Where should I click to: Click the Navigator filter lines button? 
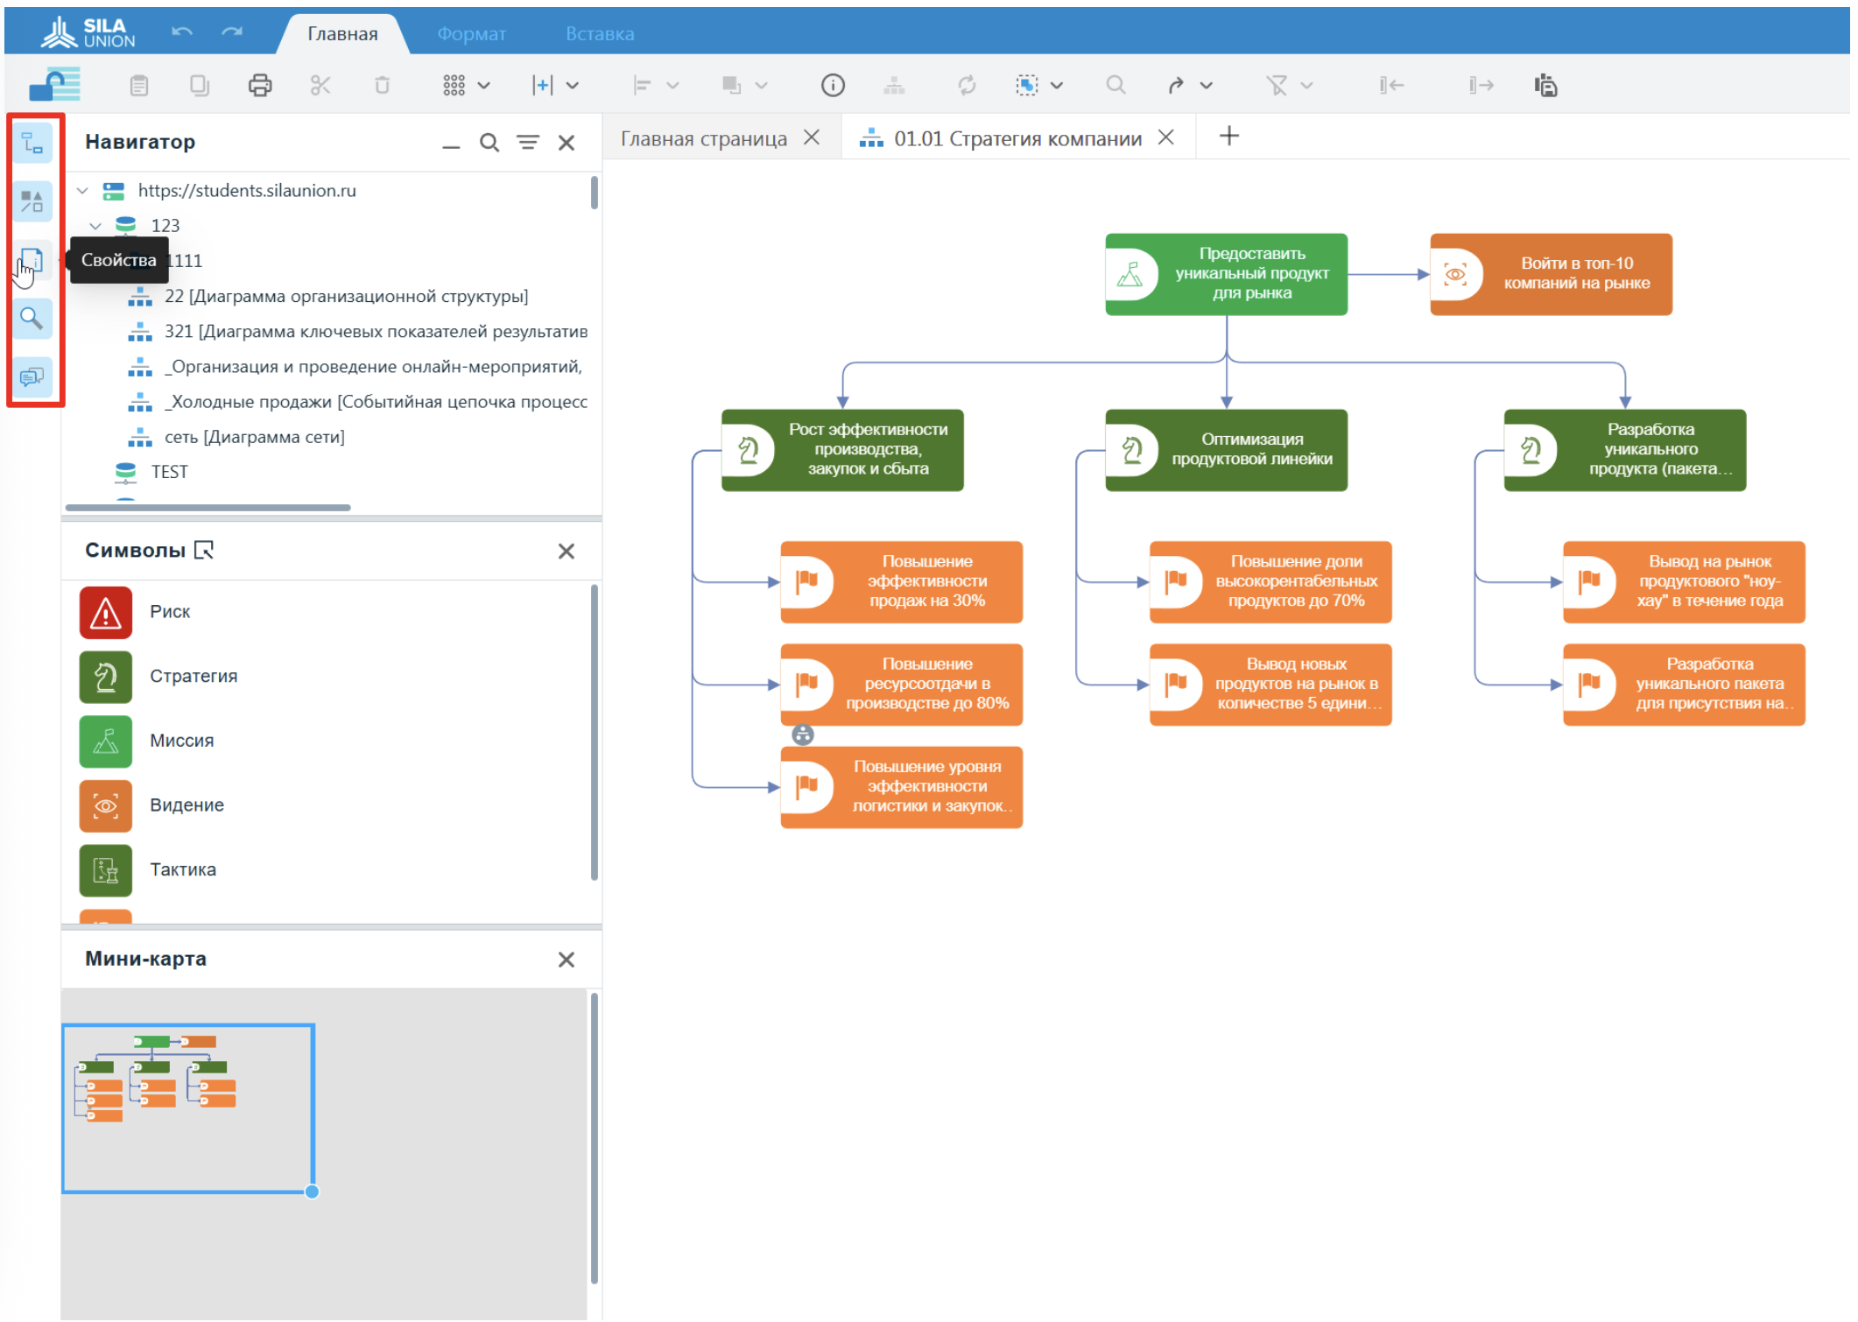click(x=528, y=143)
